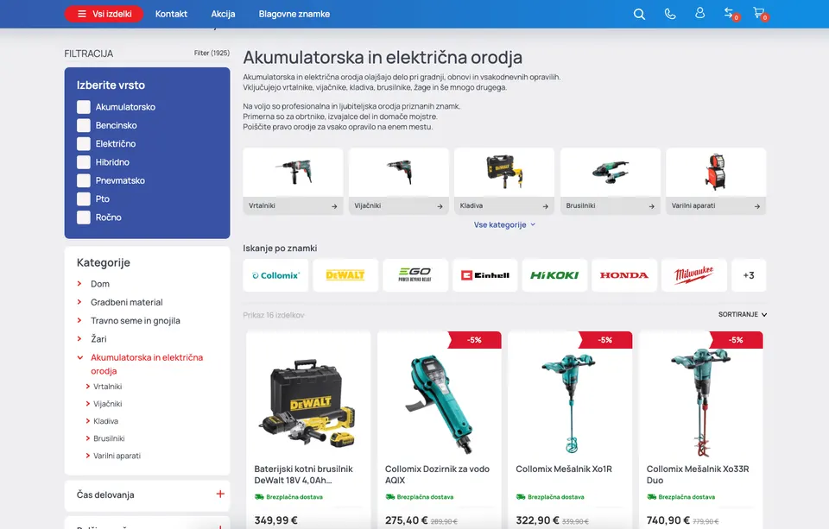829x529 pixels.
Task: Click the Filter (1925) label
Action: coord(212,53)
